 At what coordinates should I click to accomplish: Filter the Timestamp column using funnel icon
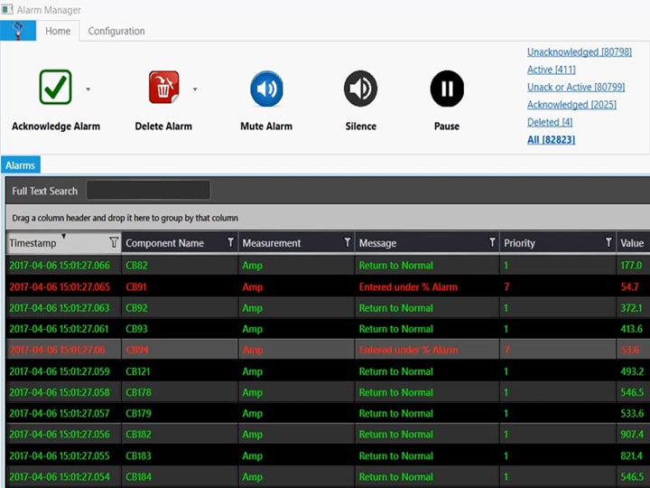pos(113,242)
